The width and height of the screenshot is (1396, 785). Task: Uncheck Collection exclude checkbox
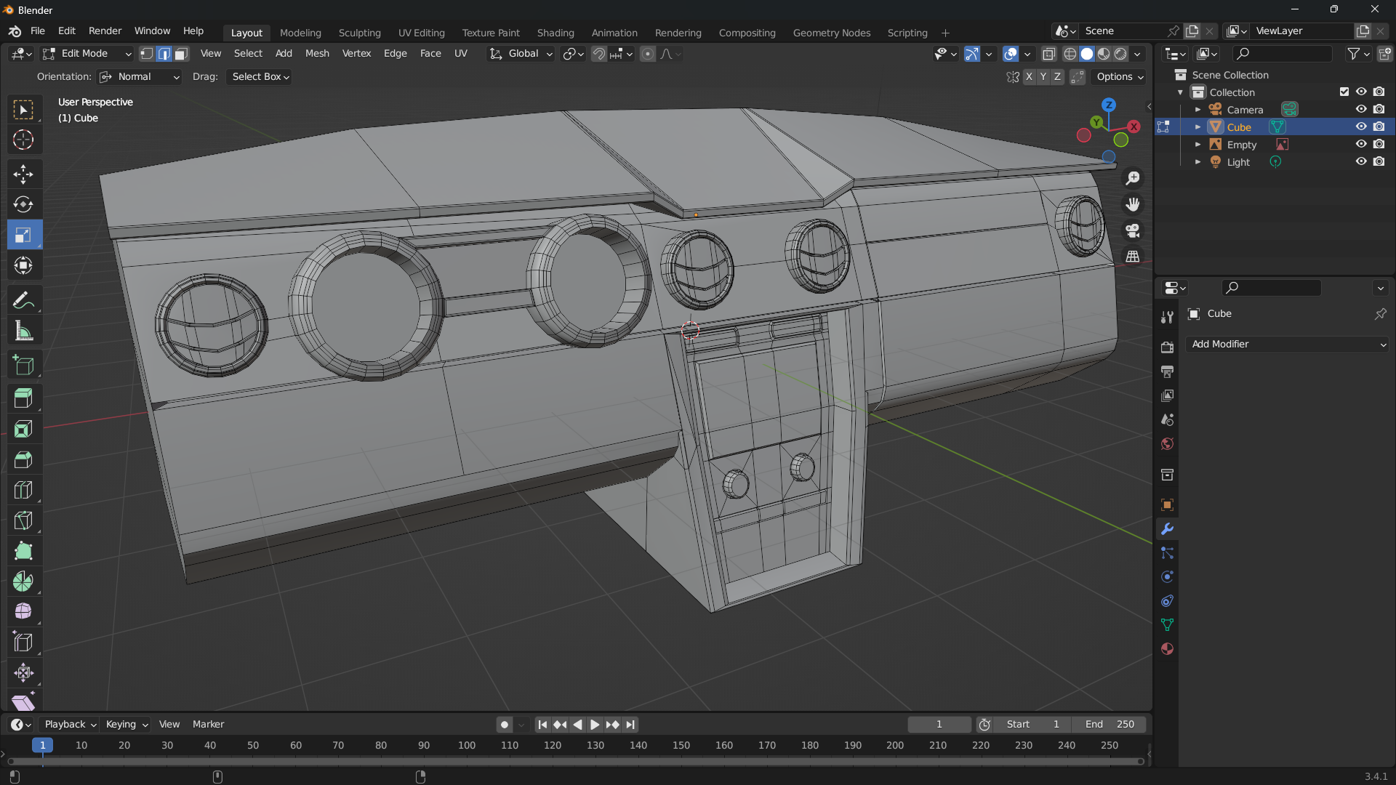click(x=1344, y=92)
